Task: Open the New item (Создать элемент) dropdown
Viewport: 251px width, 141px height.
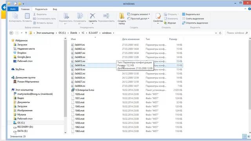Action: tap(138, 14)
